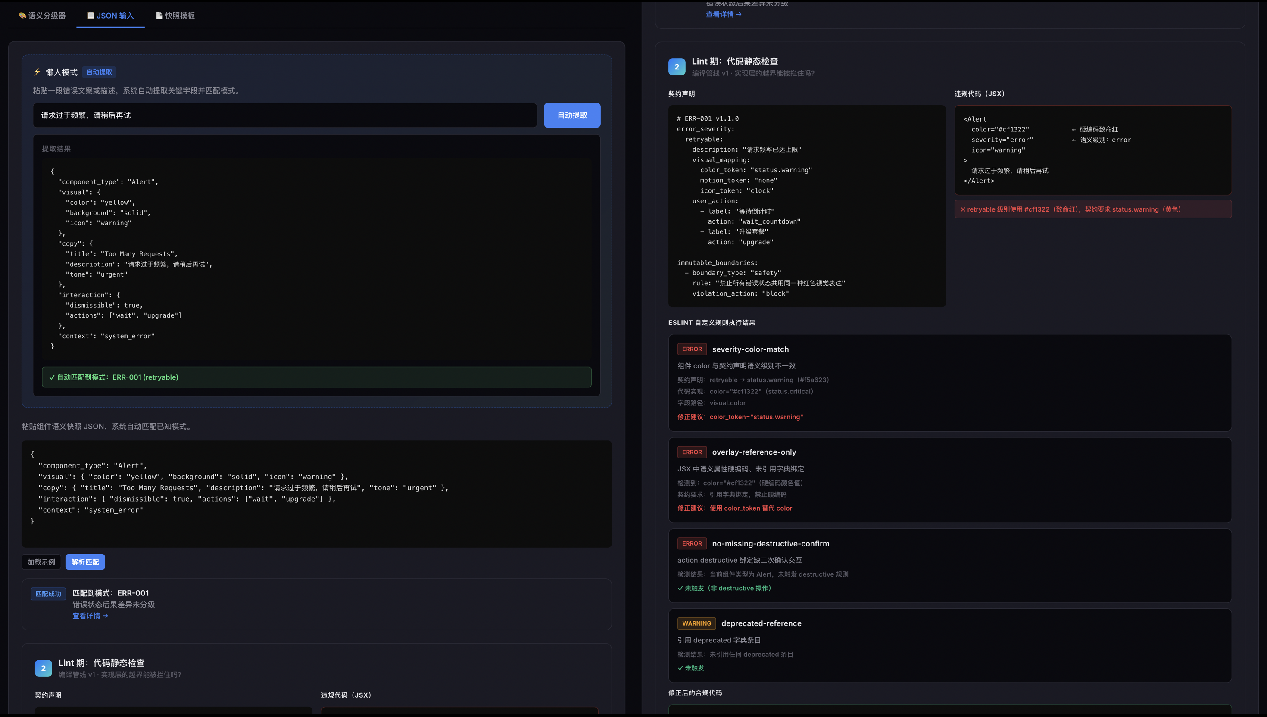Screen dimensions: 1267x717
Task: Focus the 请求过于频繁 error text input
Action: pos(284,115)
